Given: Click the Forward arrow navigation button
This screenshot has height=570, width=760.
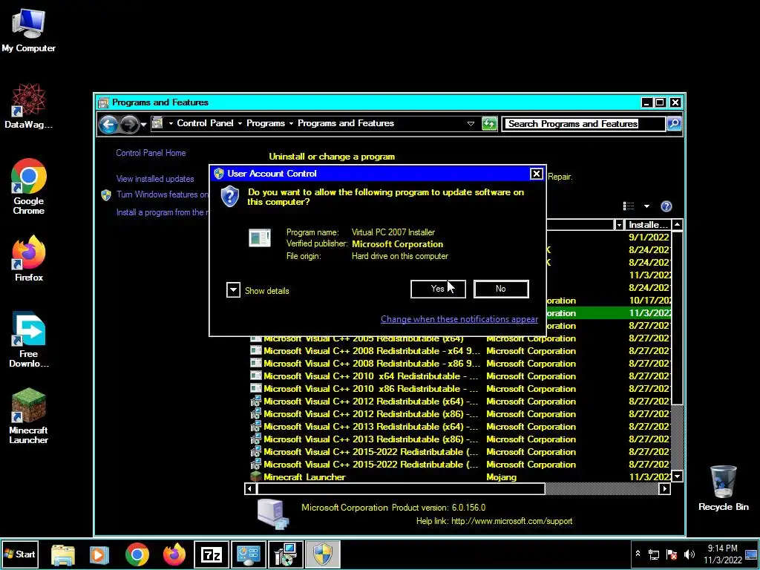Looking at the screenshot, I should click(x=129, y=125).
